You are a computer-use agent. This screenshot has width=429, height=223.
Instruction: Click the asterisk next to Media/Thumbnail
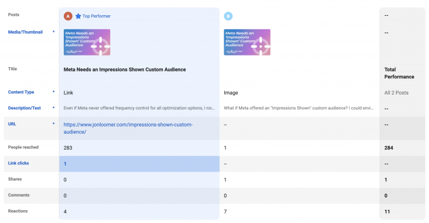(54, 32)
